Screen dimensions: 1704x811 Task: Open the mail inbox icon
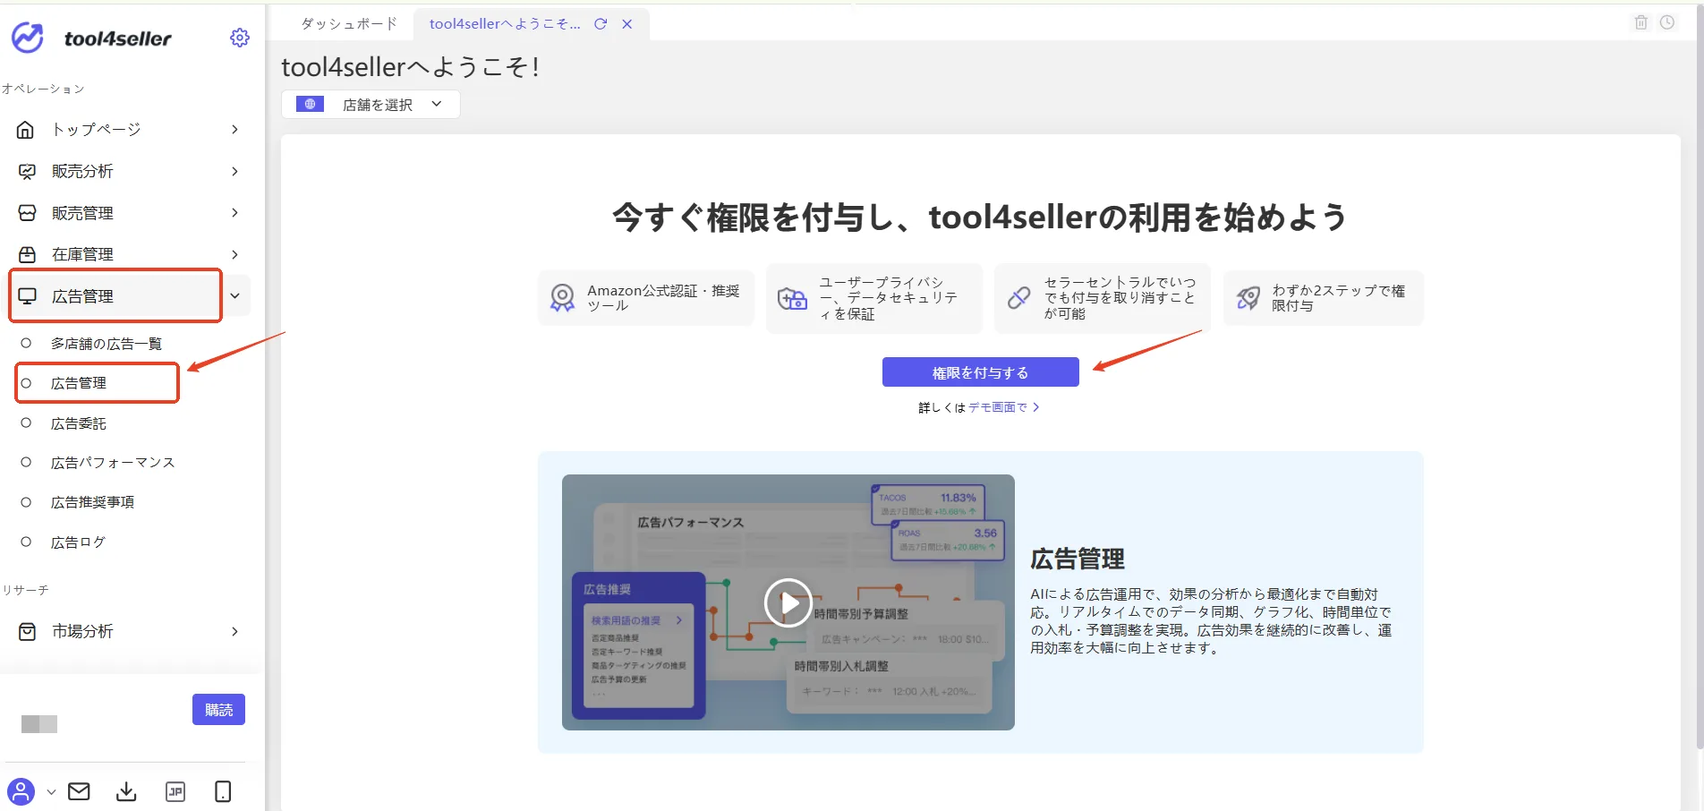coord(79,791)
